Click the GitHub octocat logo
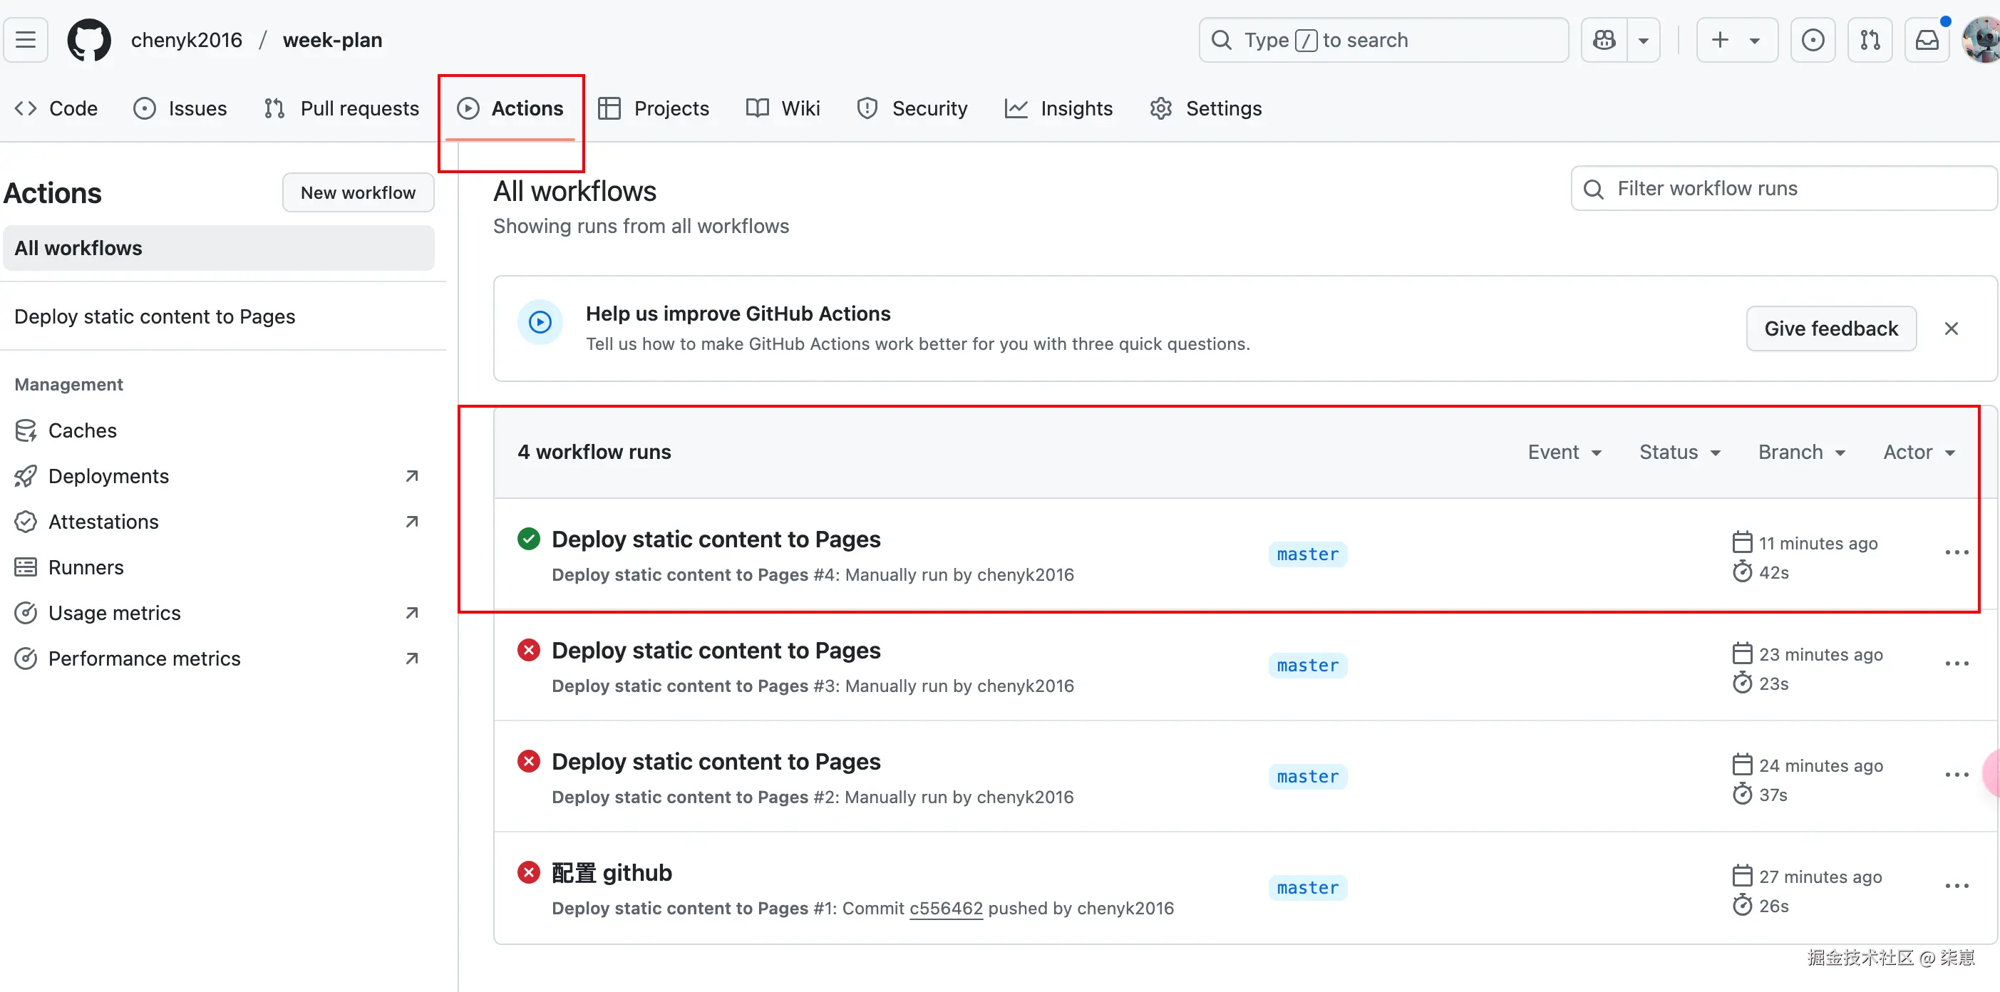 [x=88, y=40]
